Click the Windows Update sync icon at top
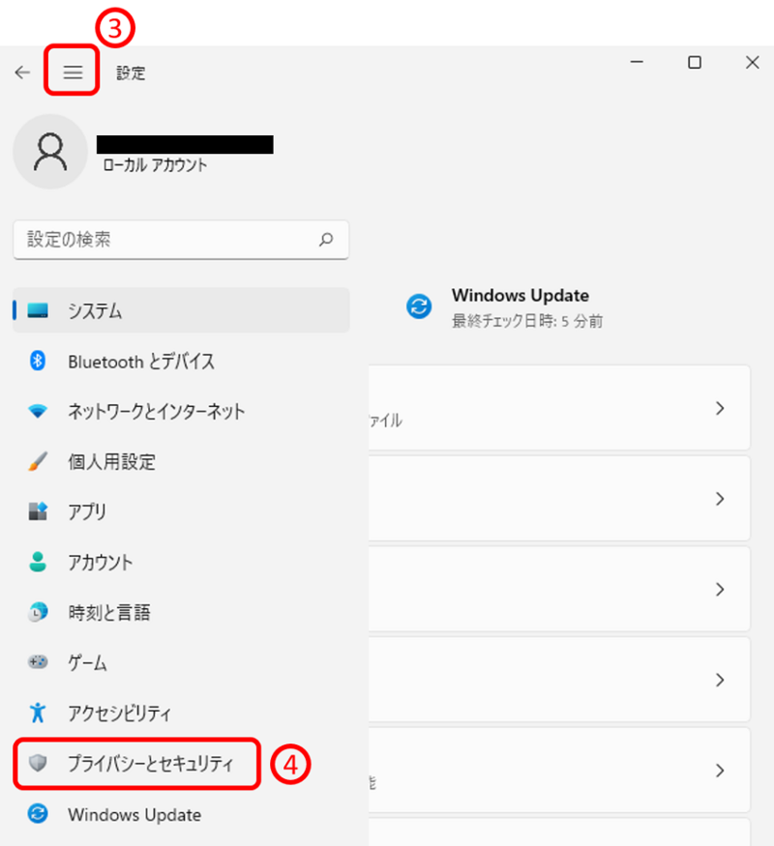The width and height of the screenshot is (774, 846). [419, 306]
